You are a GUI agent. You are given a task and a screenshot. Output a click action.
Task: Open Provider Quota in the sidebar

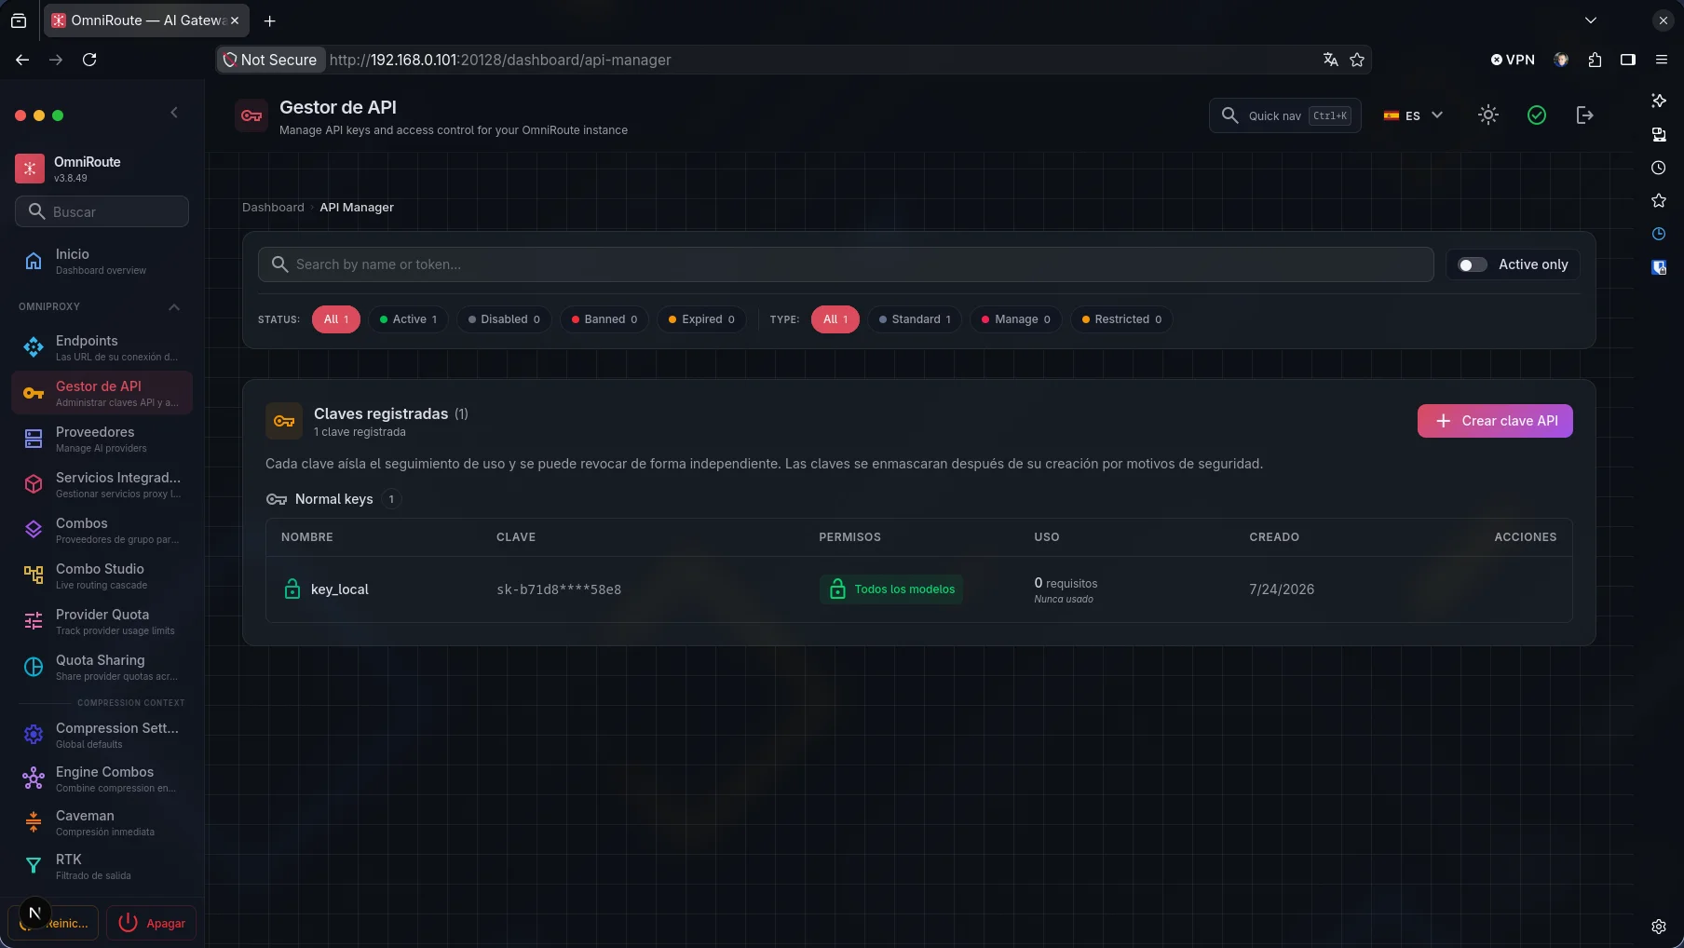(102, 621)
